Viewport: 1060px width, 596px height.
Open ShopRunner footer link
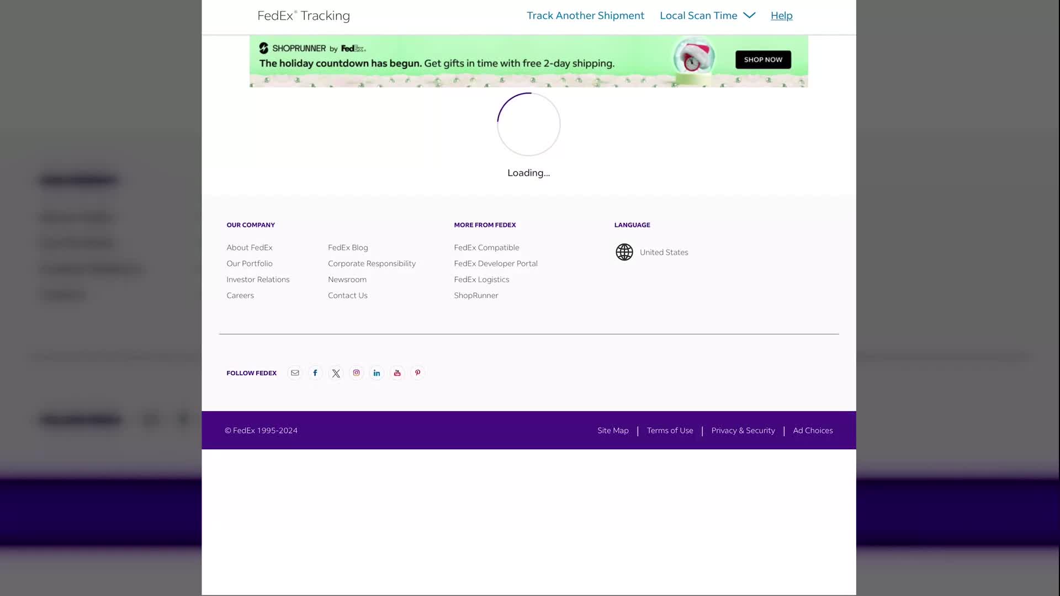(x=476, y=296)
